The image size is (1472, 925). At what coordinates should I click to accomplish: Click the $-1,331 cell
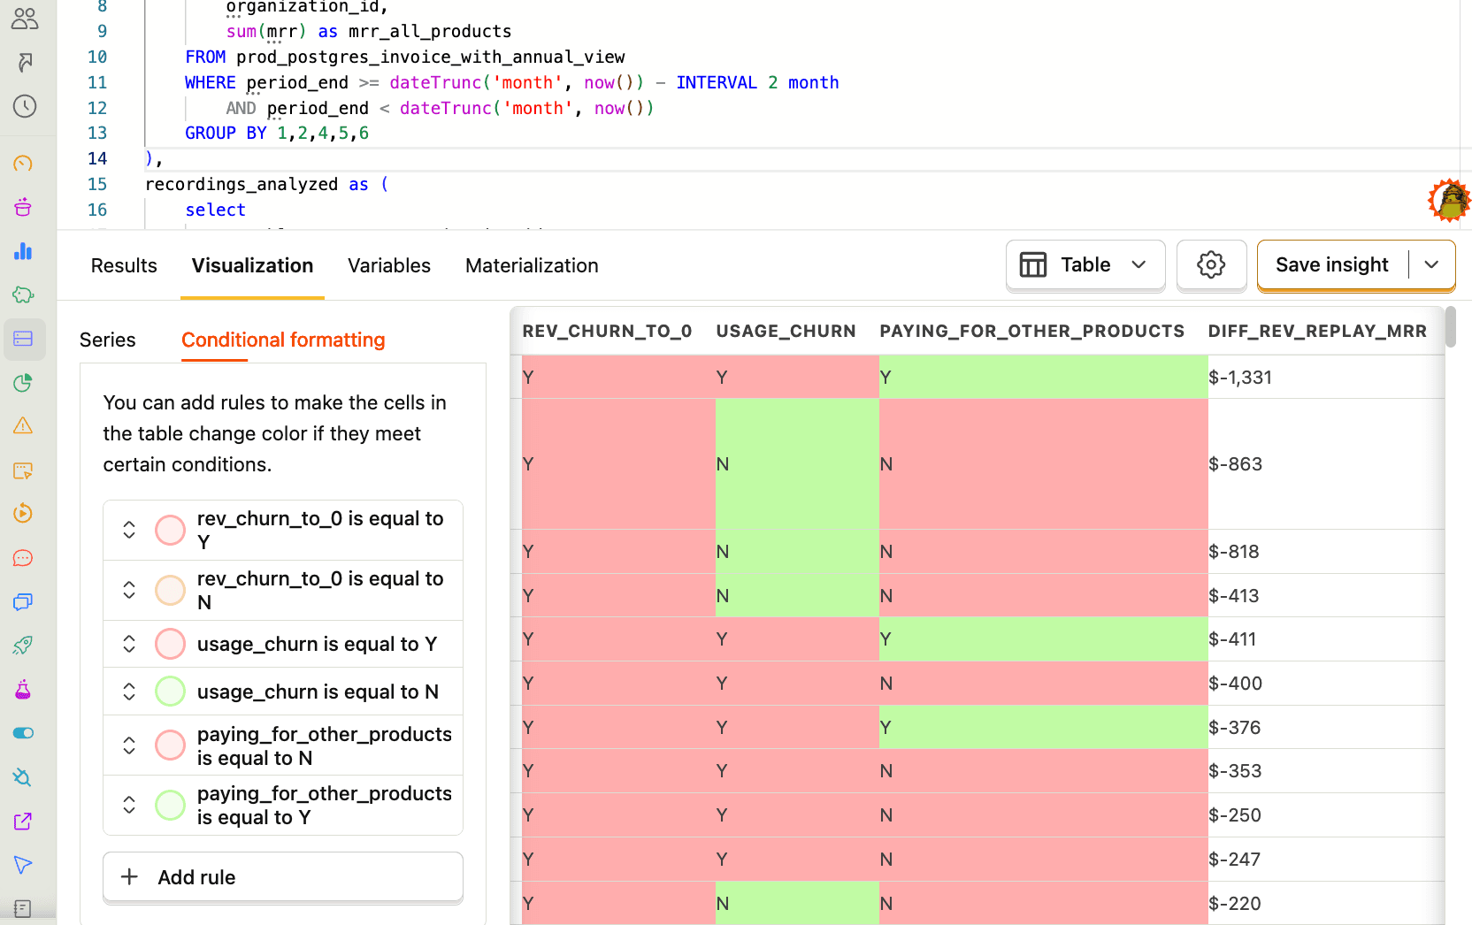1326,378
